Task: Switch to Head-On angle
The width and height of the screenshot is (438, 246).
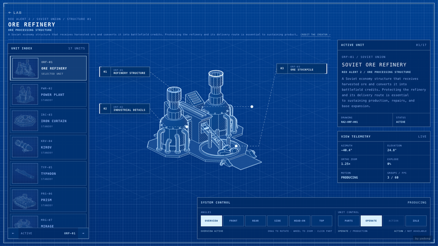Action: point(299,221)
